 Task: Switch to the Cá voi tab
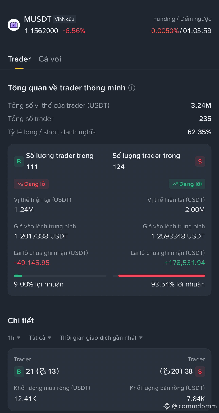50,59
